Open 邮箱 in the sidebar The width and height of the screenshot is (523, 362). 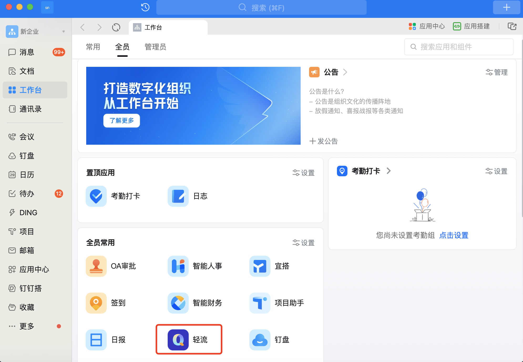point(35,250)
